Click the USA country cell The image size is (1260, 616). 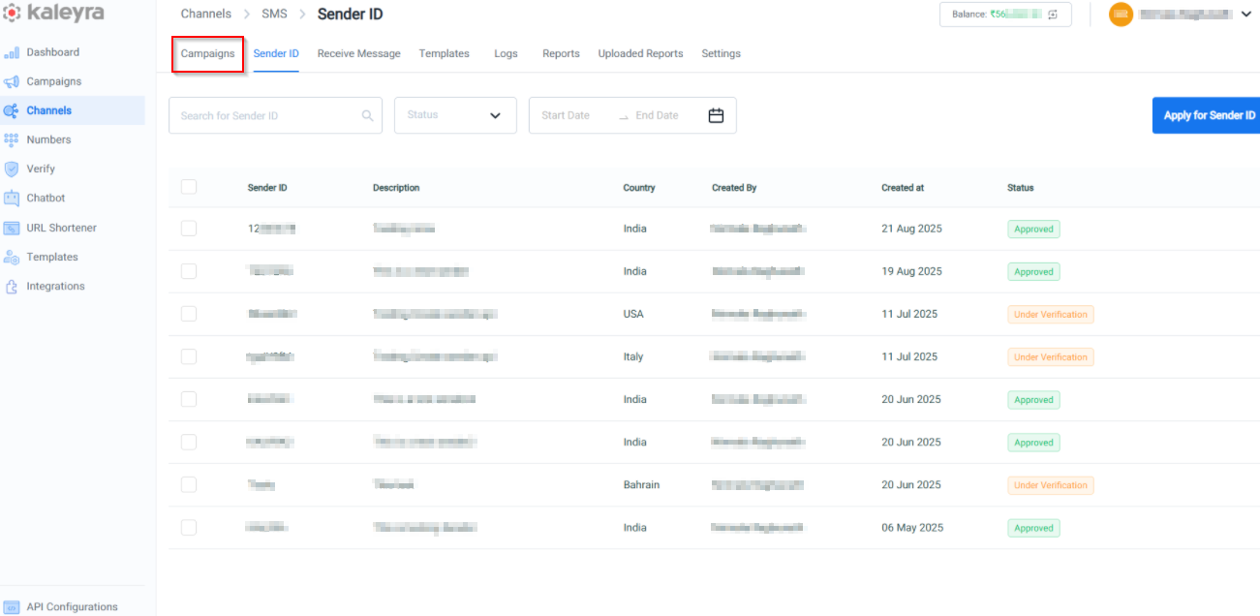point(633,314)
